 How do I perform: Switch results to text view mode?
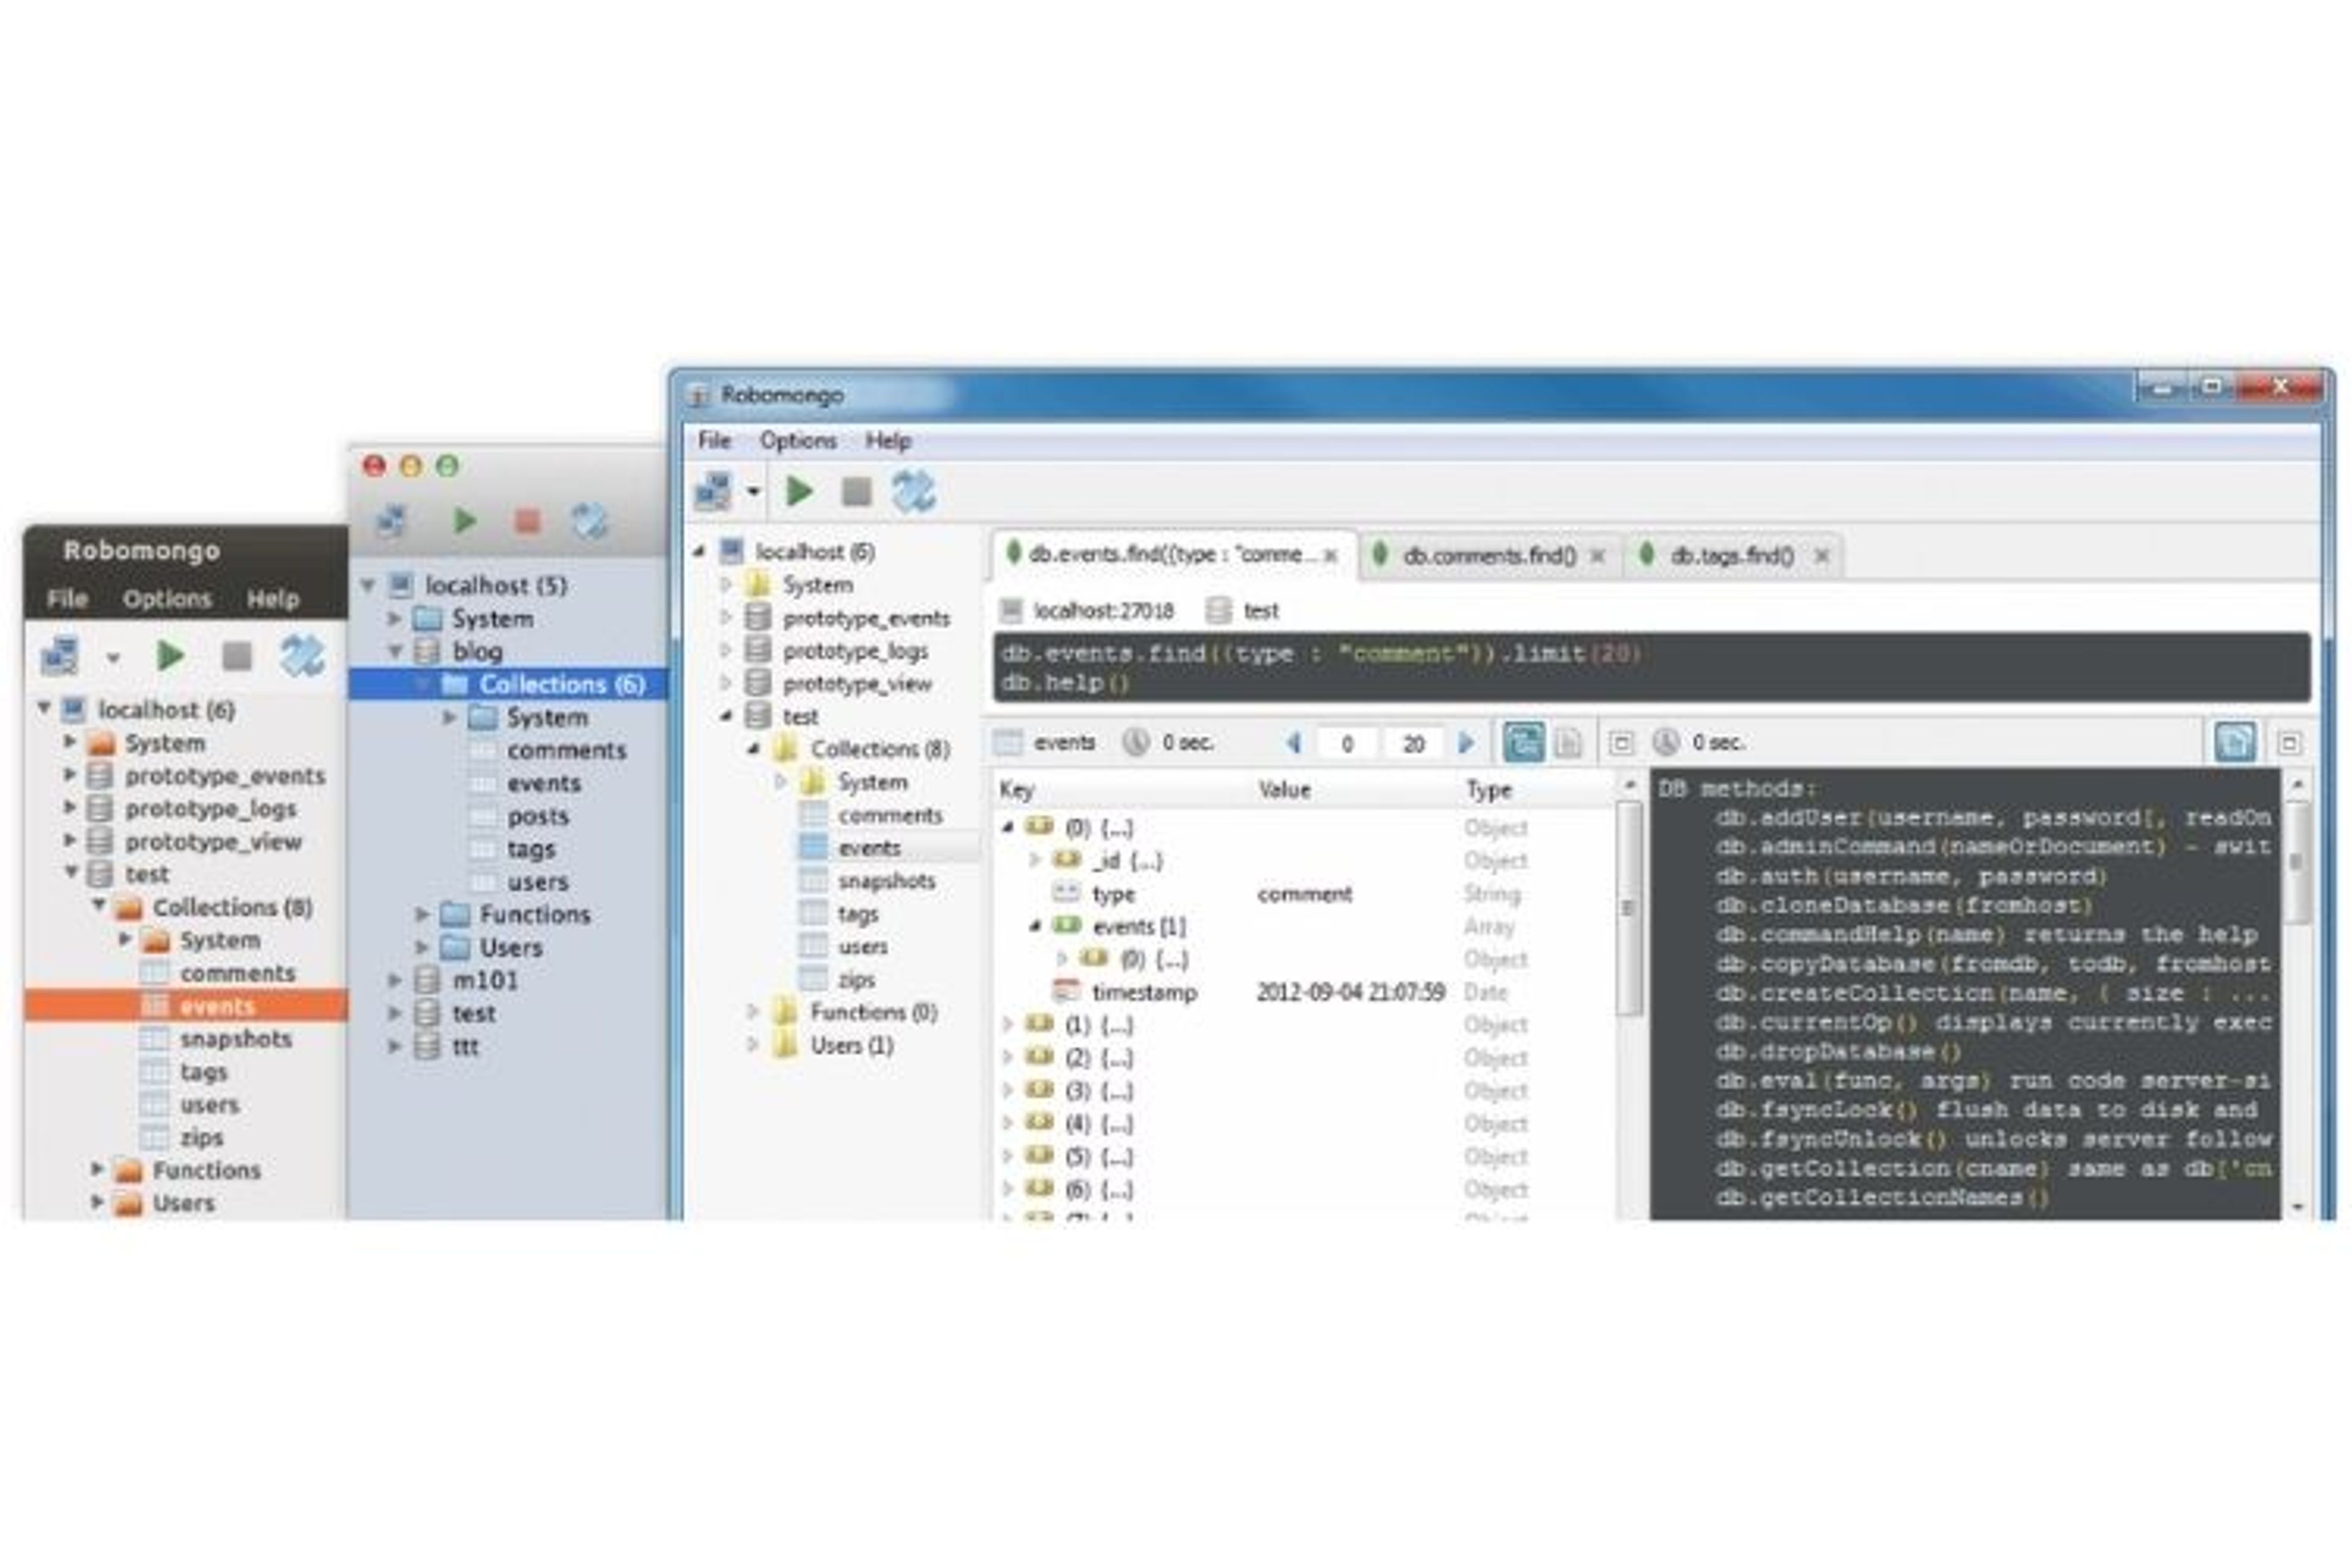coord(1568,743)
